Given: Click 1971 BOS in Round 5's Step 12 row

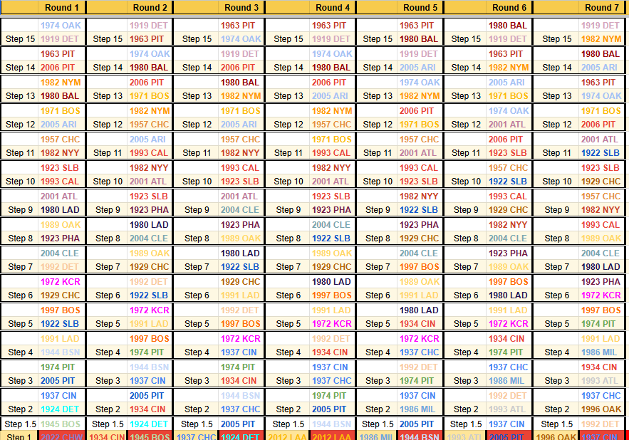Looking at the screenshot, I should (x=419, y=125).
